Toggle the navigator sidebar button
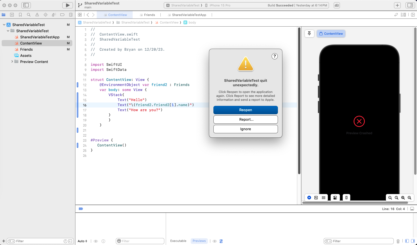 [x=26, y=5]
